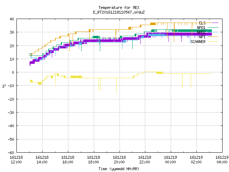Click the y-axis label 30
Screen dimensions: 229x172
coord(12,32)
